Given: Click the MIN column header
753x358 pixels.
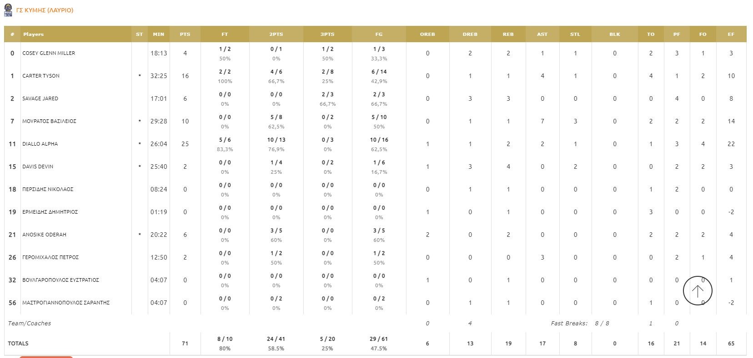Looking at the screenshot, I should click(x=158, y=34).
